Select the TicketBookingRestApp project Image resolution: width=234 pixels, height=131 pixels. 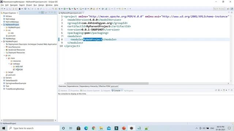click(15, 89)
